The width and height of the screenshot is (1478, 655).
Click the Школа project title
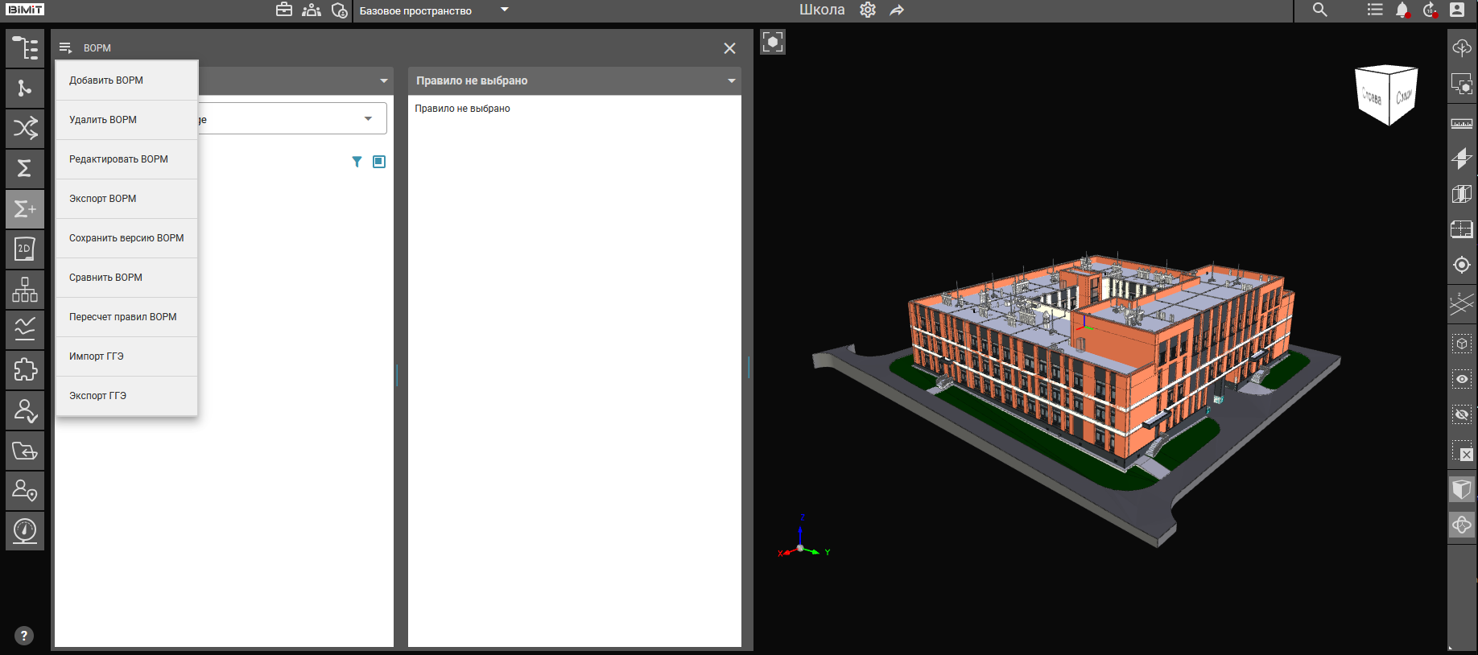pos(822,10)
